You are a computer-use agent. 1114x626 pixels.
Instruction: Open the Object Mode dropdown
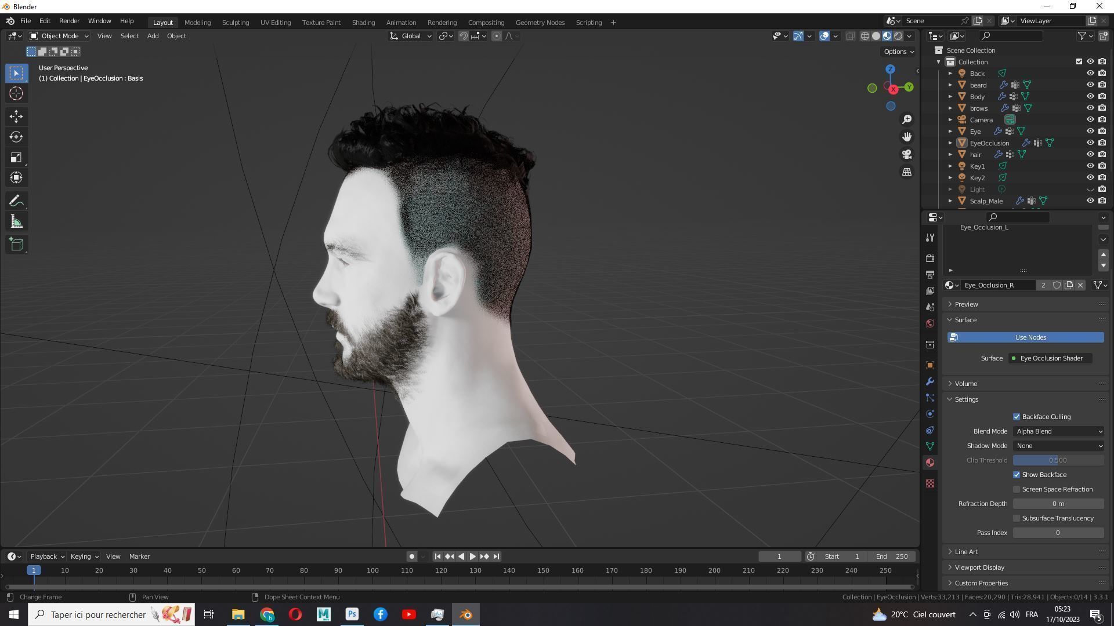pyautogui.click(x=59, y=36)
